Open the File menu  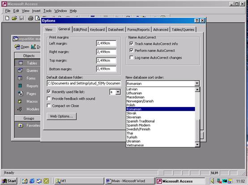click(8, 11)
